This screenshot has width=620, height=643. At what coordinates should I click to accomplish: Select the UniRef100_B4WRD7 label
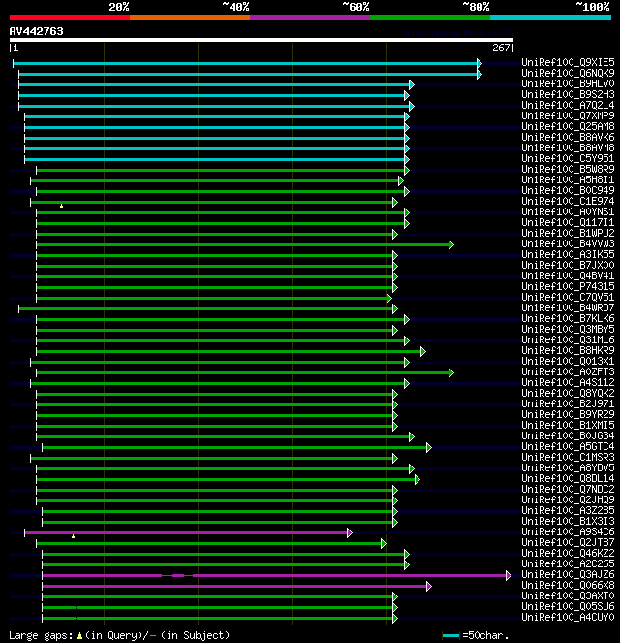[568, 307]
